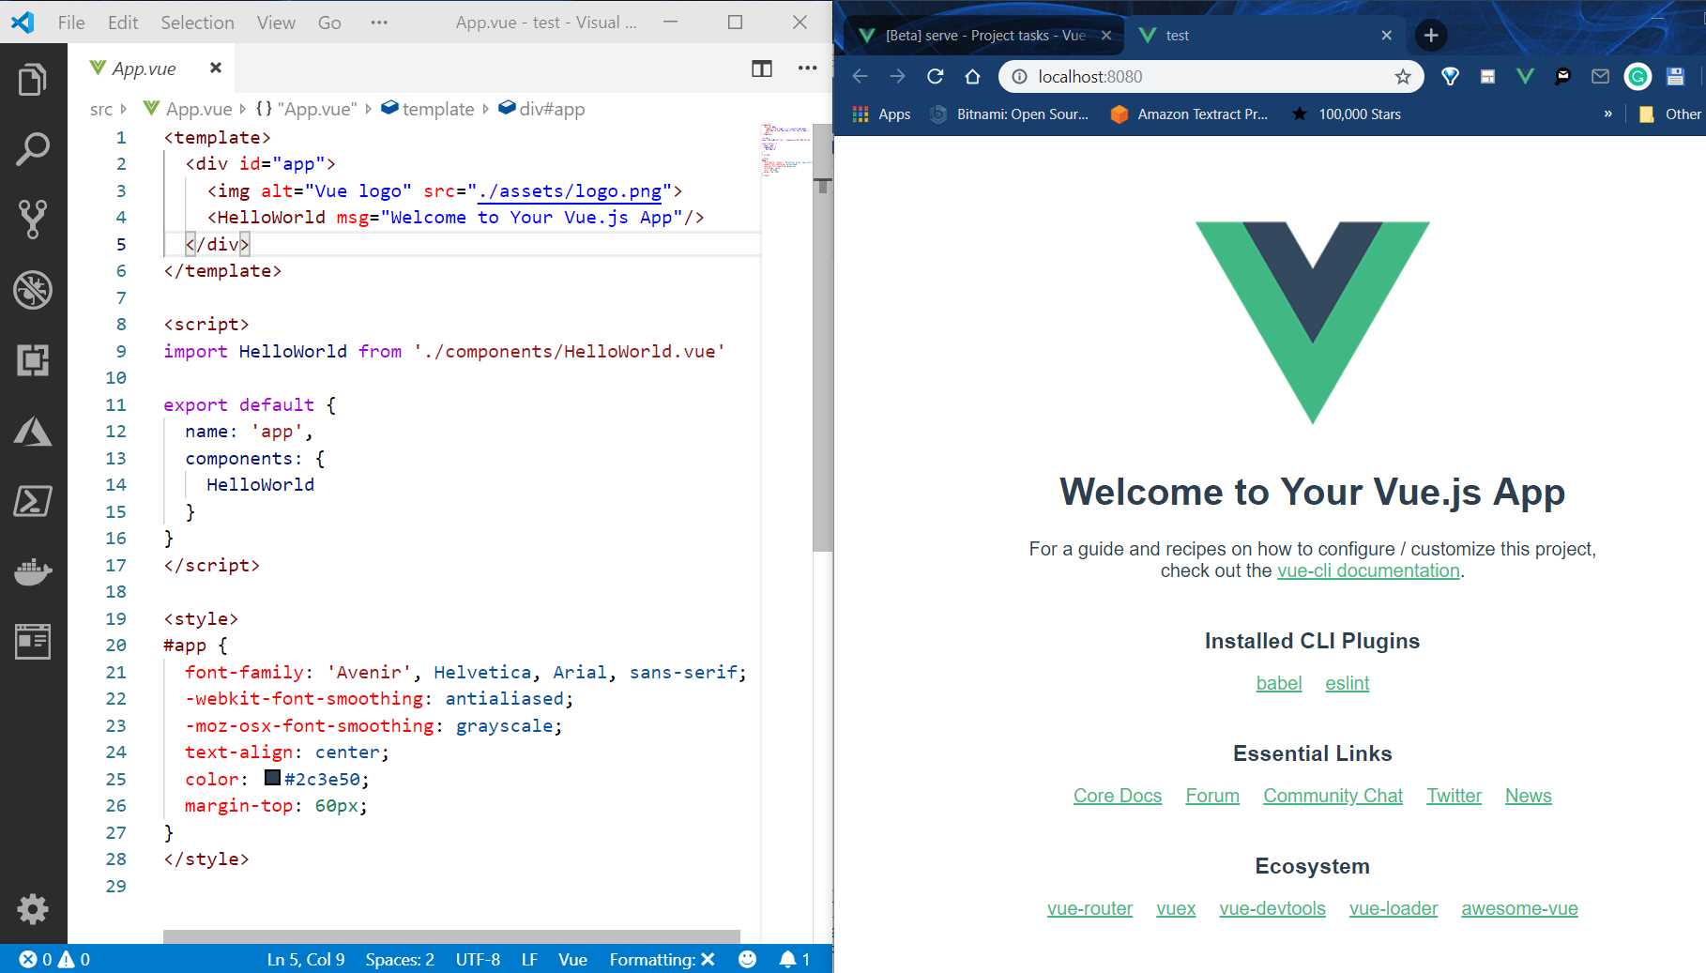Open the editor more actions menu

tap(805, 68)
